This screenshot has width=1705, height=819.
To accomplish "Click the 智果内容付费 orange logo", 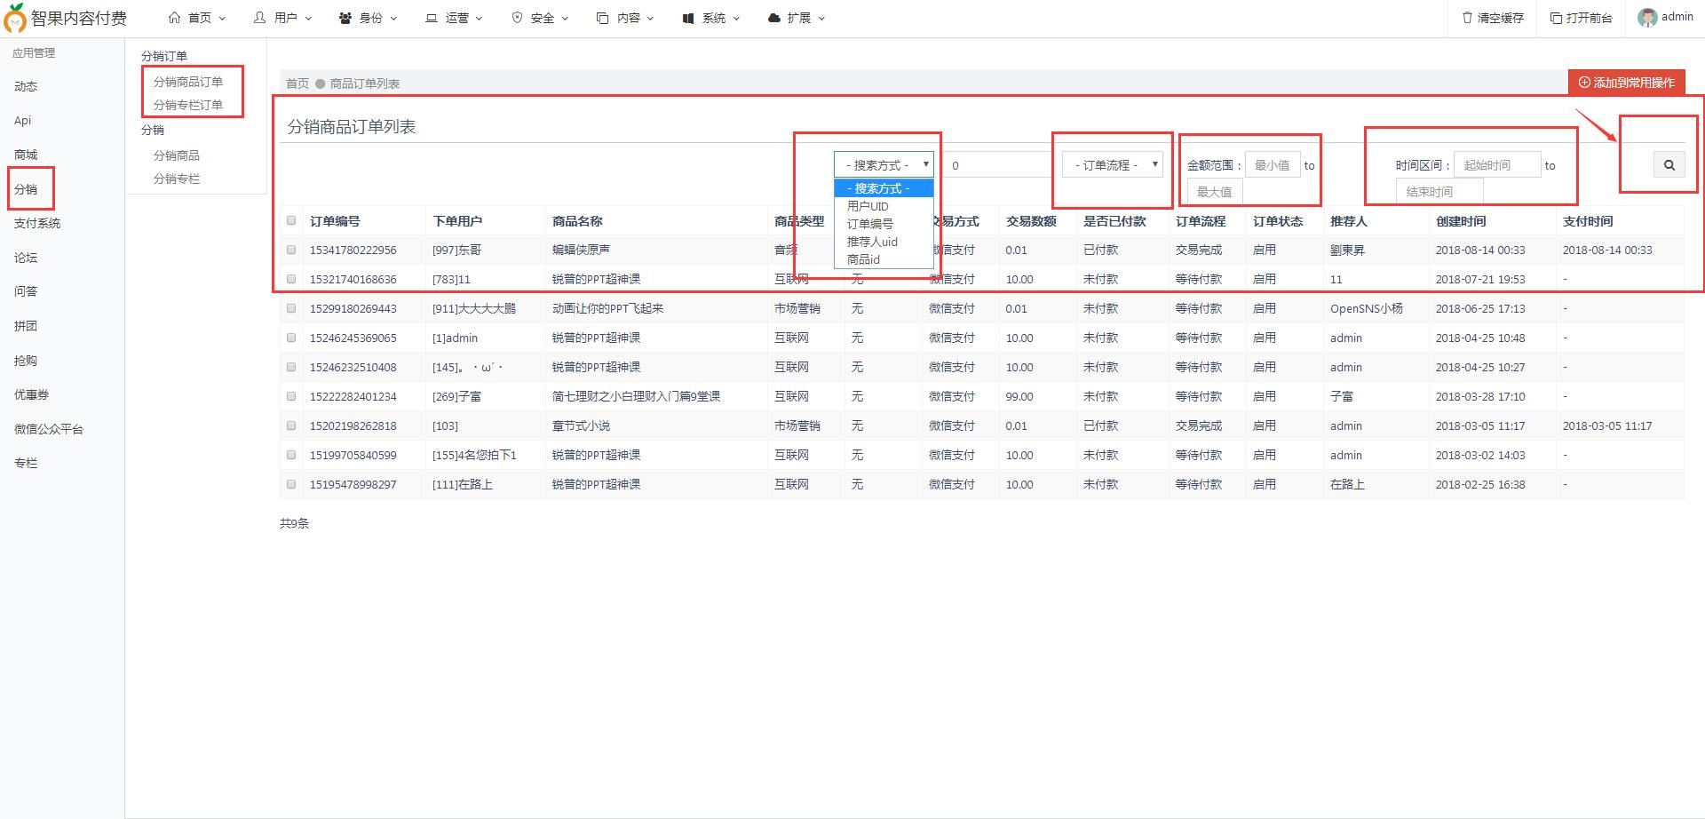I will 14,18.
